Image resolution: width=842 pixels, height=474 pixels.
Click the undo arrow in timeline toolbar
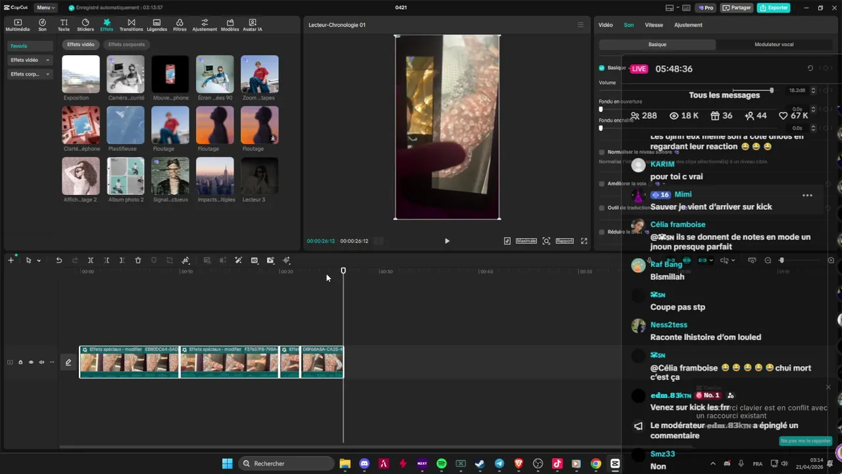pyautogui.click(x=59, y=261)
